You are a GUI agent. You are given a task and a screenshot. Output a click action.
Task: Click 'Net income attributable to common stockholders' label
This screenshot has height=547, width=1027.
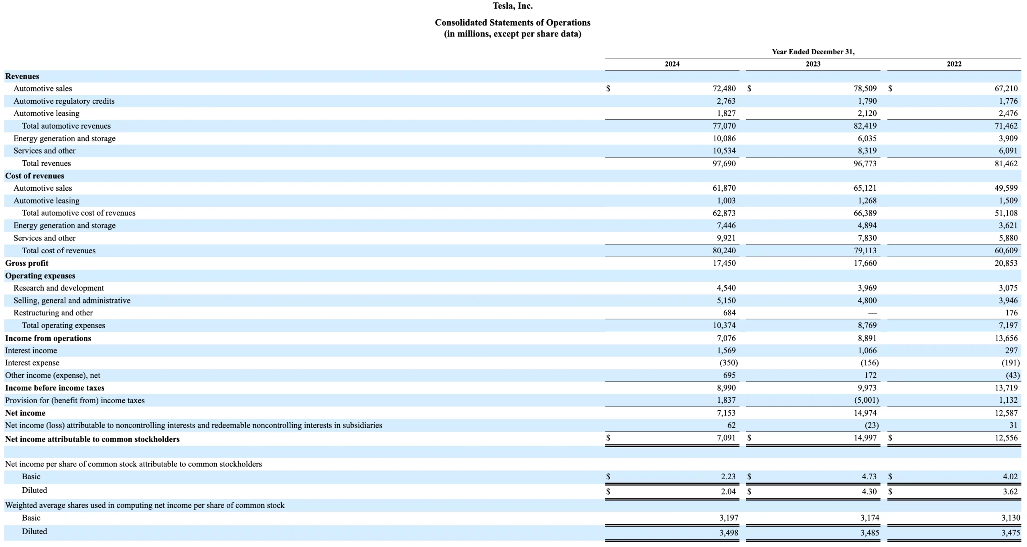click(x=92, y=439)
